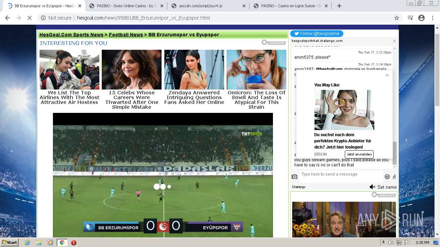Click Set name in the chat

(x=387, y=187)
